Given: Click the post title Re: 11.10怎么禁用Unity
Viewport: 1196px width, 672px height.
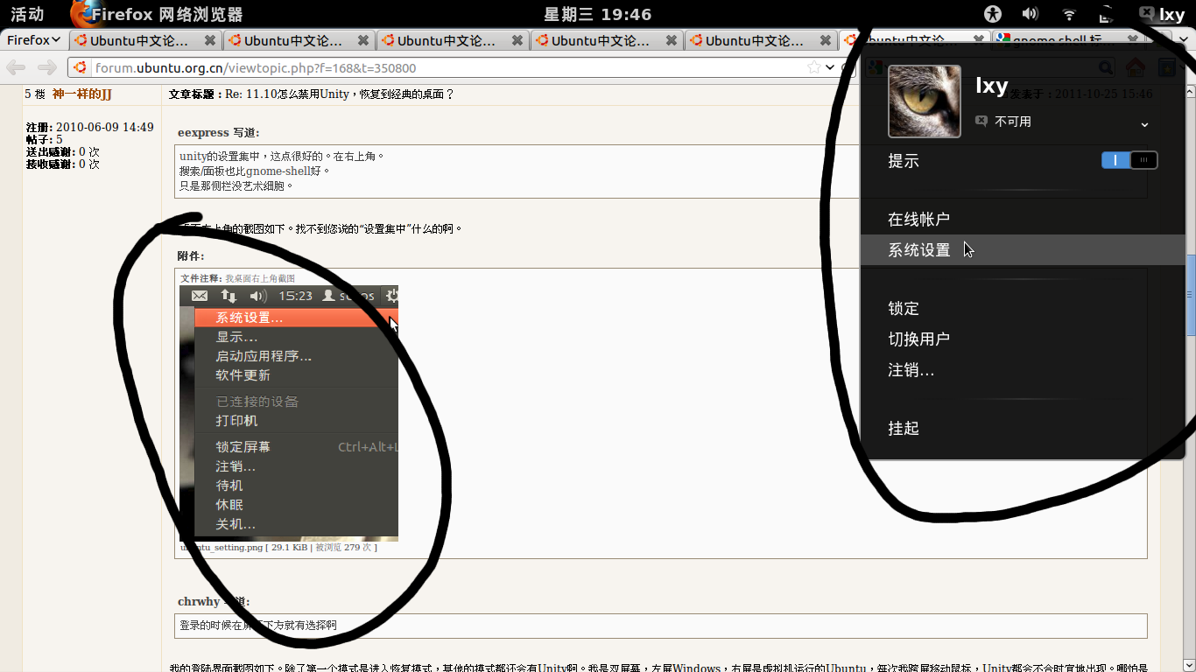Looking at the screenshot, I should coord(340,94).
